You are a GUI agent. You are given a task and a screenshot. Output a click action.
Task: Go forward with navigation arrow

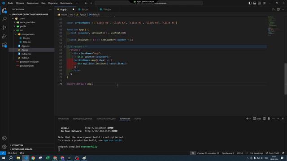point(91,3)
